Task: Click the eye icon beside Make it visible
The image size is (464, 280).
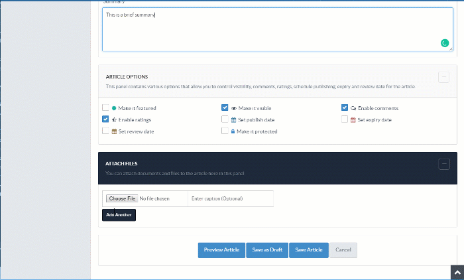Action: click(x=234, y=107)
